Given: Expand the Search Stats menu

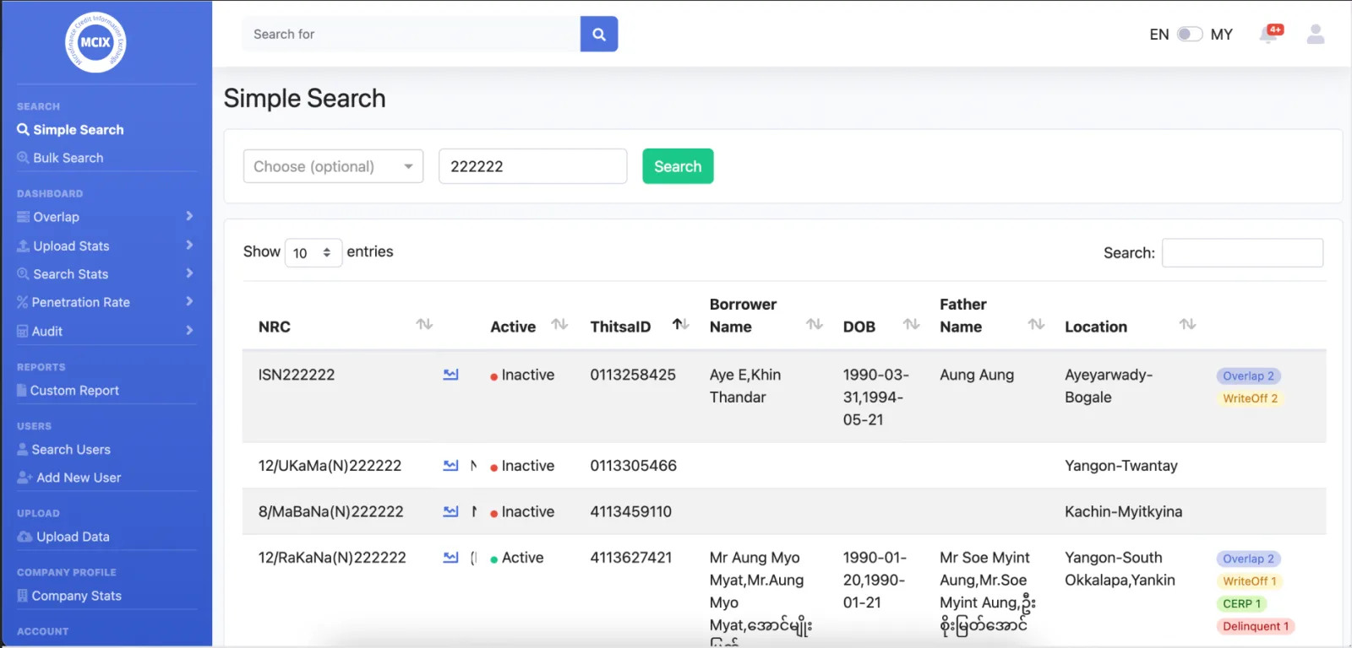Looking at the screenshot, I should point(106,274).
